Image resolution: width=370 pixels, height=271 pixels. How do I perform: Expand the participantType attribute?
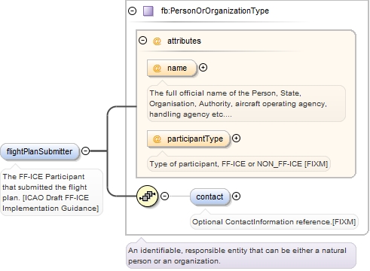click(236, 139)
